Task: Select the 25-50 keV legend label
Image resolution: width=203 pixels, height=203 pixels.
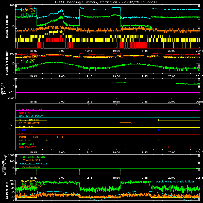Action: [x=28, y=14]
